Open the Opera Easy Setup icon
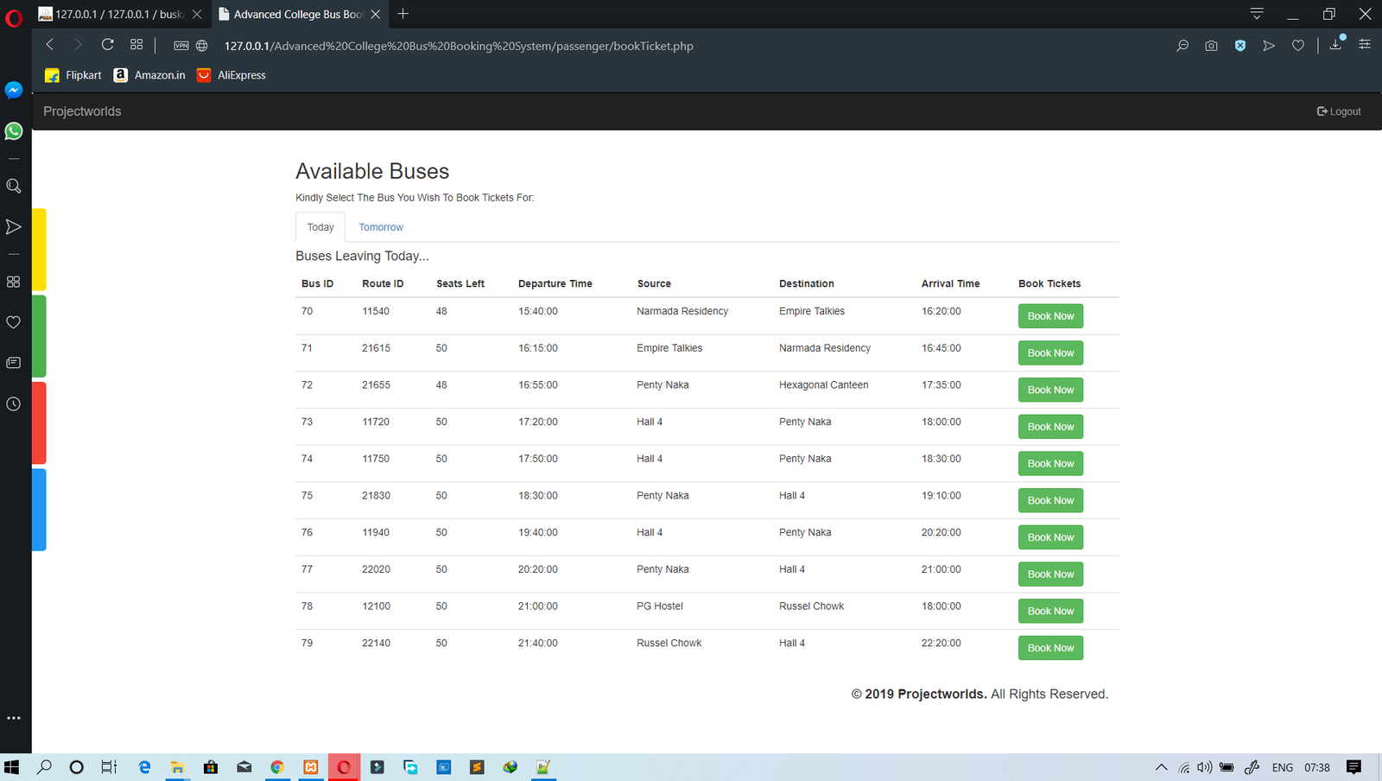The height and width of the screenshot is (781, 1382). pyautogui.click(x=1365, y=45)
